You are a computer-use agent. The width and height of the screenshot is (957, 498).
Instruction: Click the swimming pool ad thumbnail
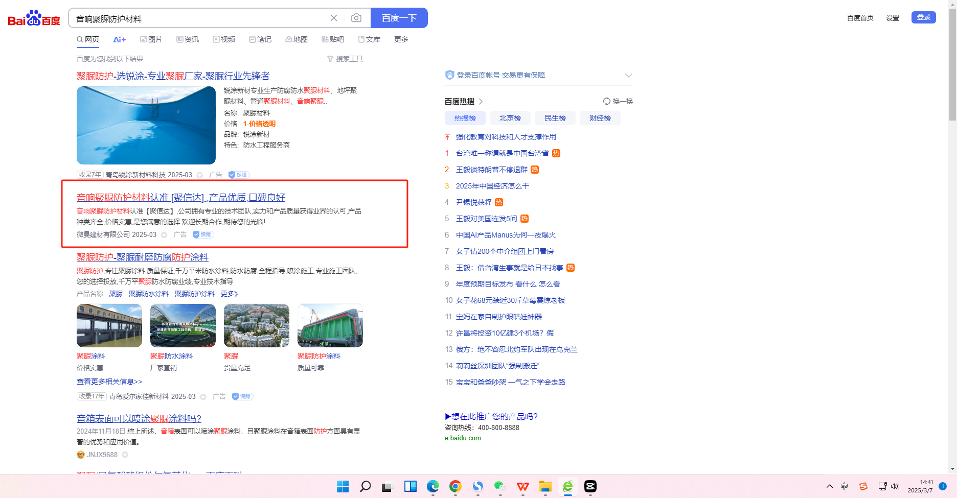[x=146, y=125]
